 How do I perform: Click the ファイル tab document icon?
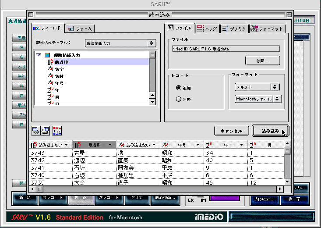point(170,28)
